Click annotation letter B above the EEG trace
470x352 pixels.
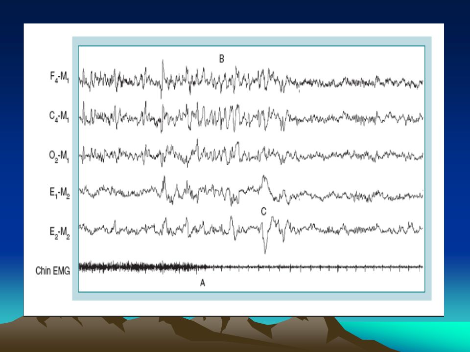221,59
